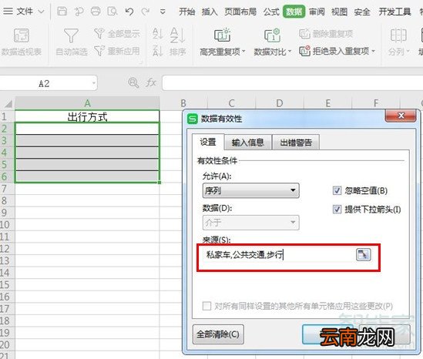Screen dimensions: 423x359
Task: Select column C header
Action: [x=231, y=103]
